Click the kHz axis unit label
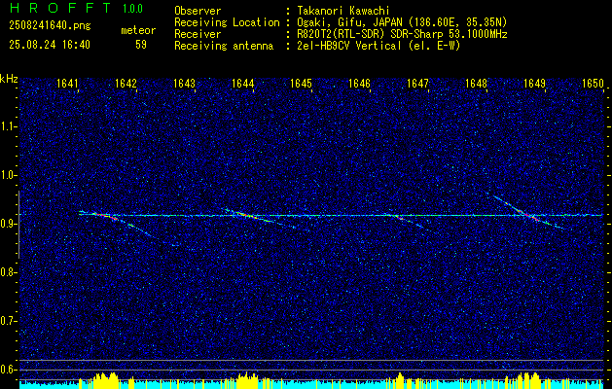The height and width of the screenshot is (389, 612). pyautogui.click(x=9, y=79)
